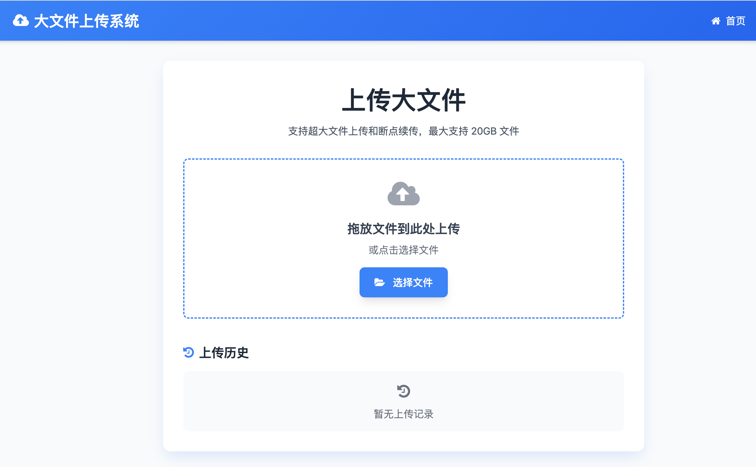Click the dashed upload dropzone border area
The height and width of the screenshot is (467, 756).
403,239
